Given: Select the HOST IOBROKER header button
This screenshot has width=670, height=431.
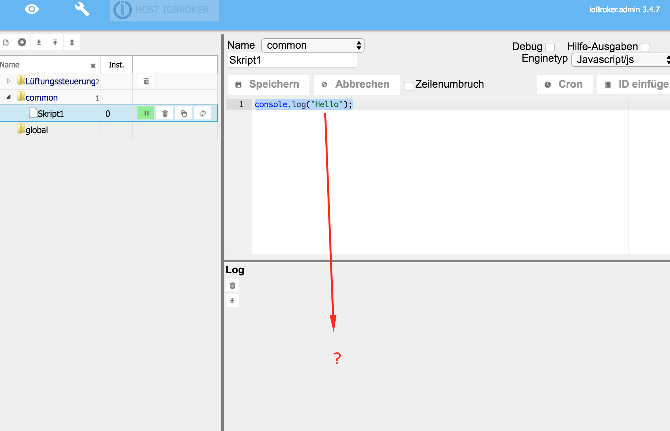Looking at the screenshot, I should [164, 10].
